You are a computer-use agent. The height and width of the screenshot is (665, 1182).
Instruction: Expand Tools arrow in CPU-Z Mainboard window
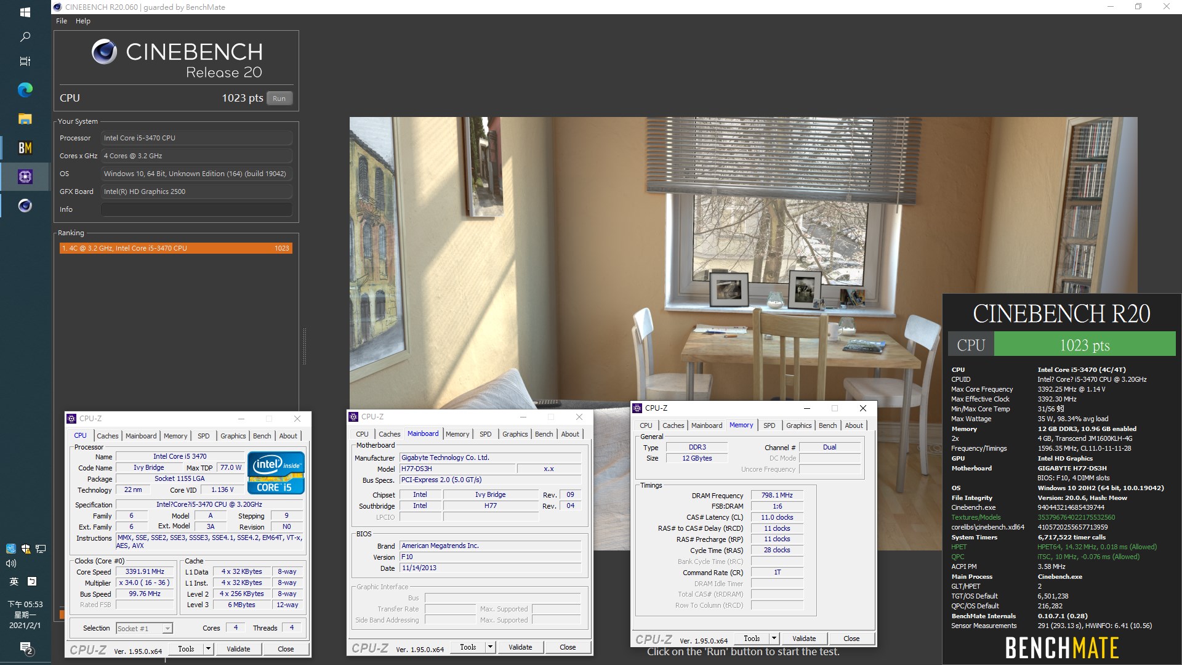tap(490, 647)
